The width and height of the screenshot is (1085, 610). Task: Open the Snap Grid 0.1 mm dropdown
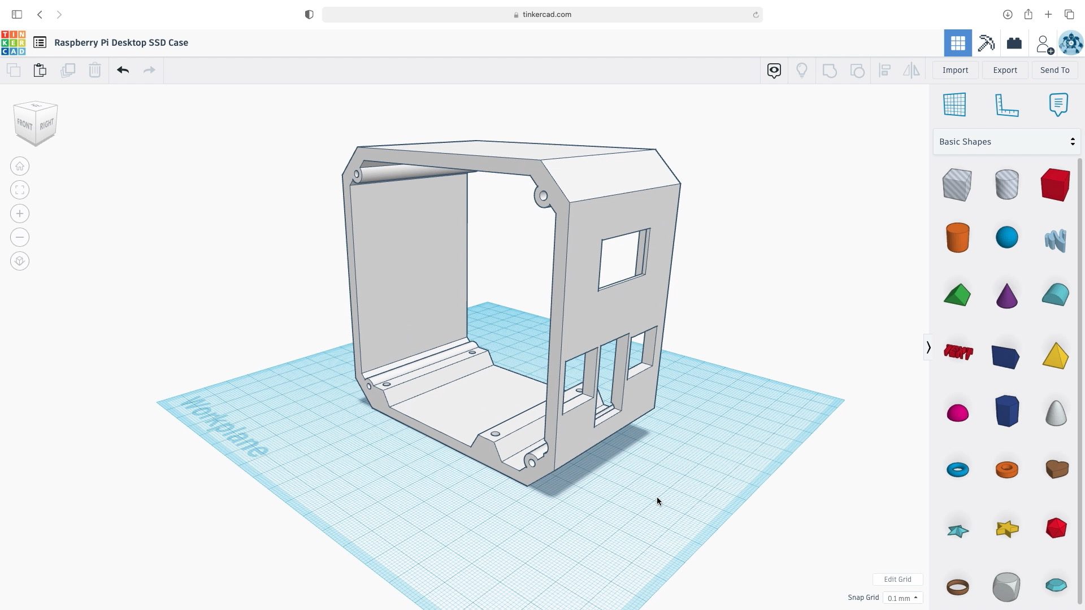[902, 598]
